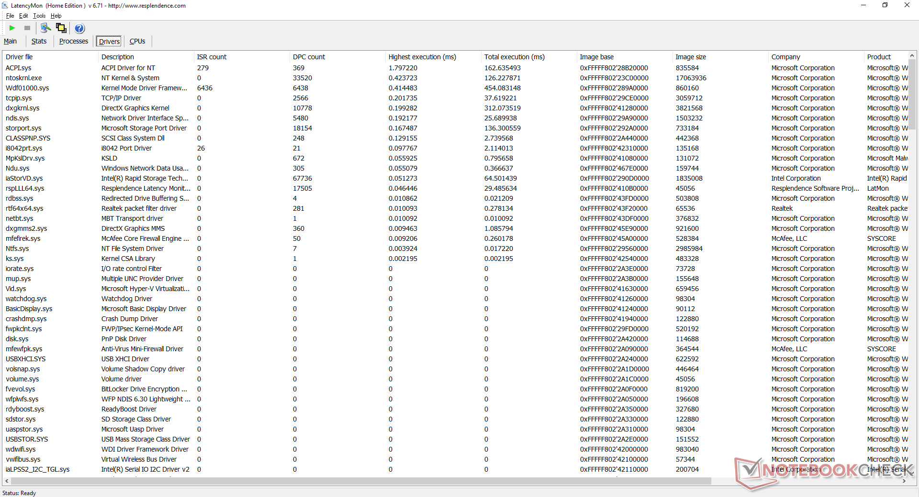Select the rtf64x64.sys Realtek driver row
Screen dimensions: 919x497
coord(455,208)
